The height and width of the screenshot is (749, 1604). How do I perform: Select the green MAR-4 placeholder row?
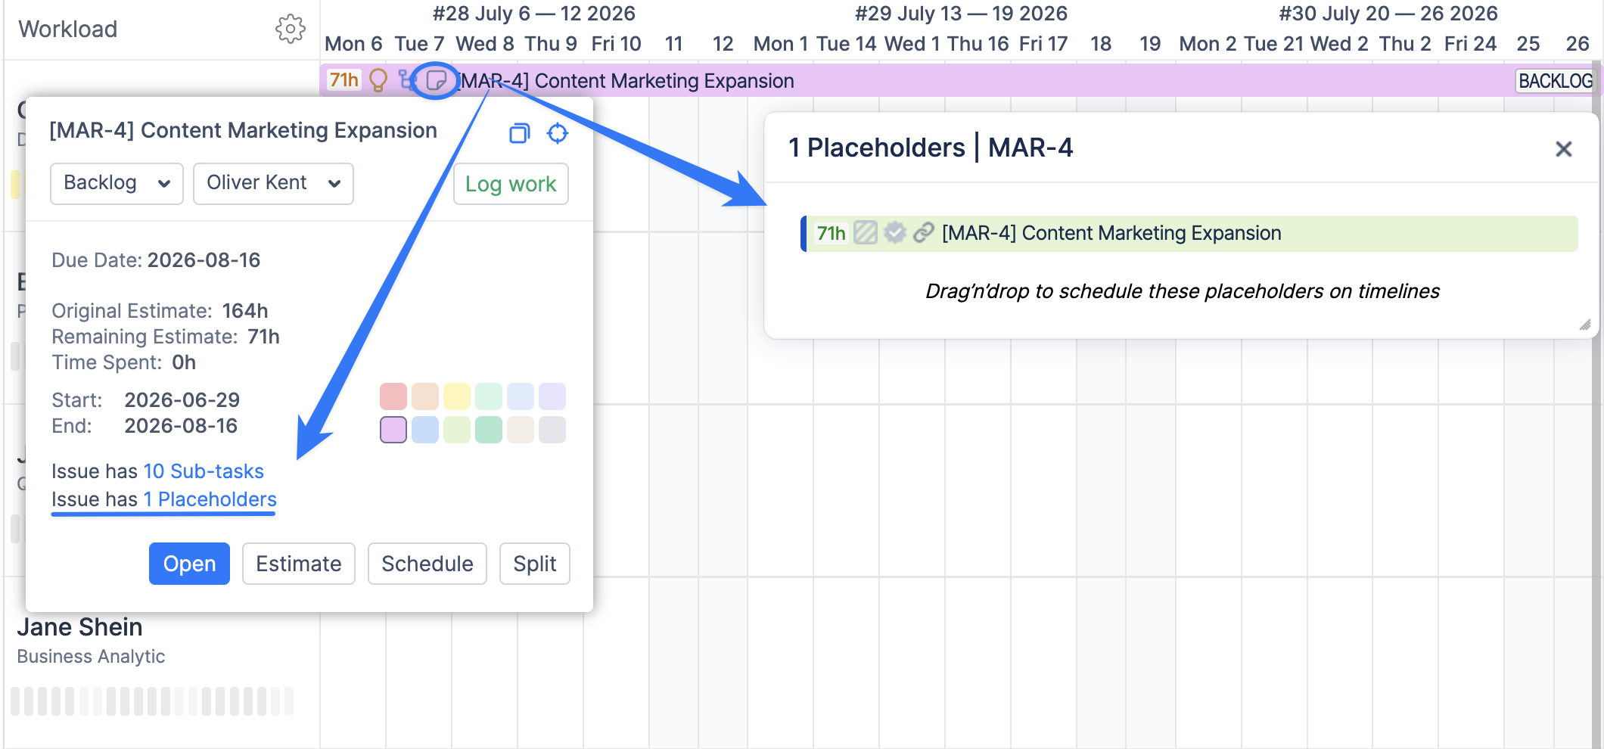1189,233
